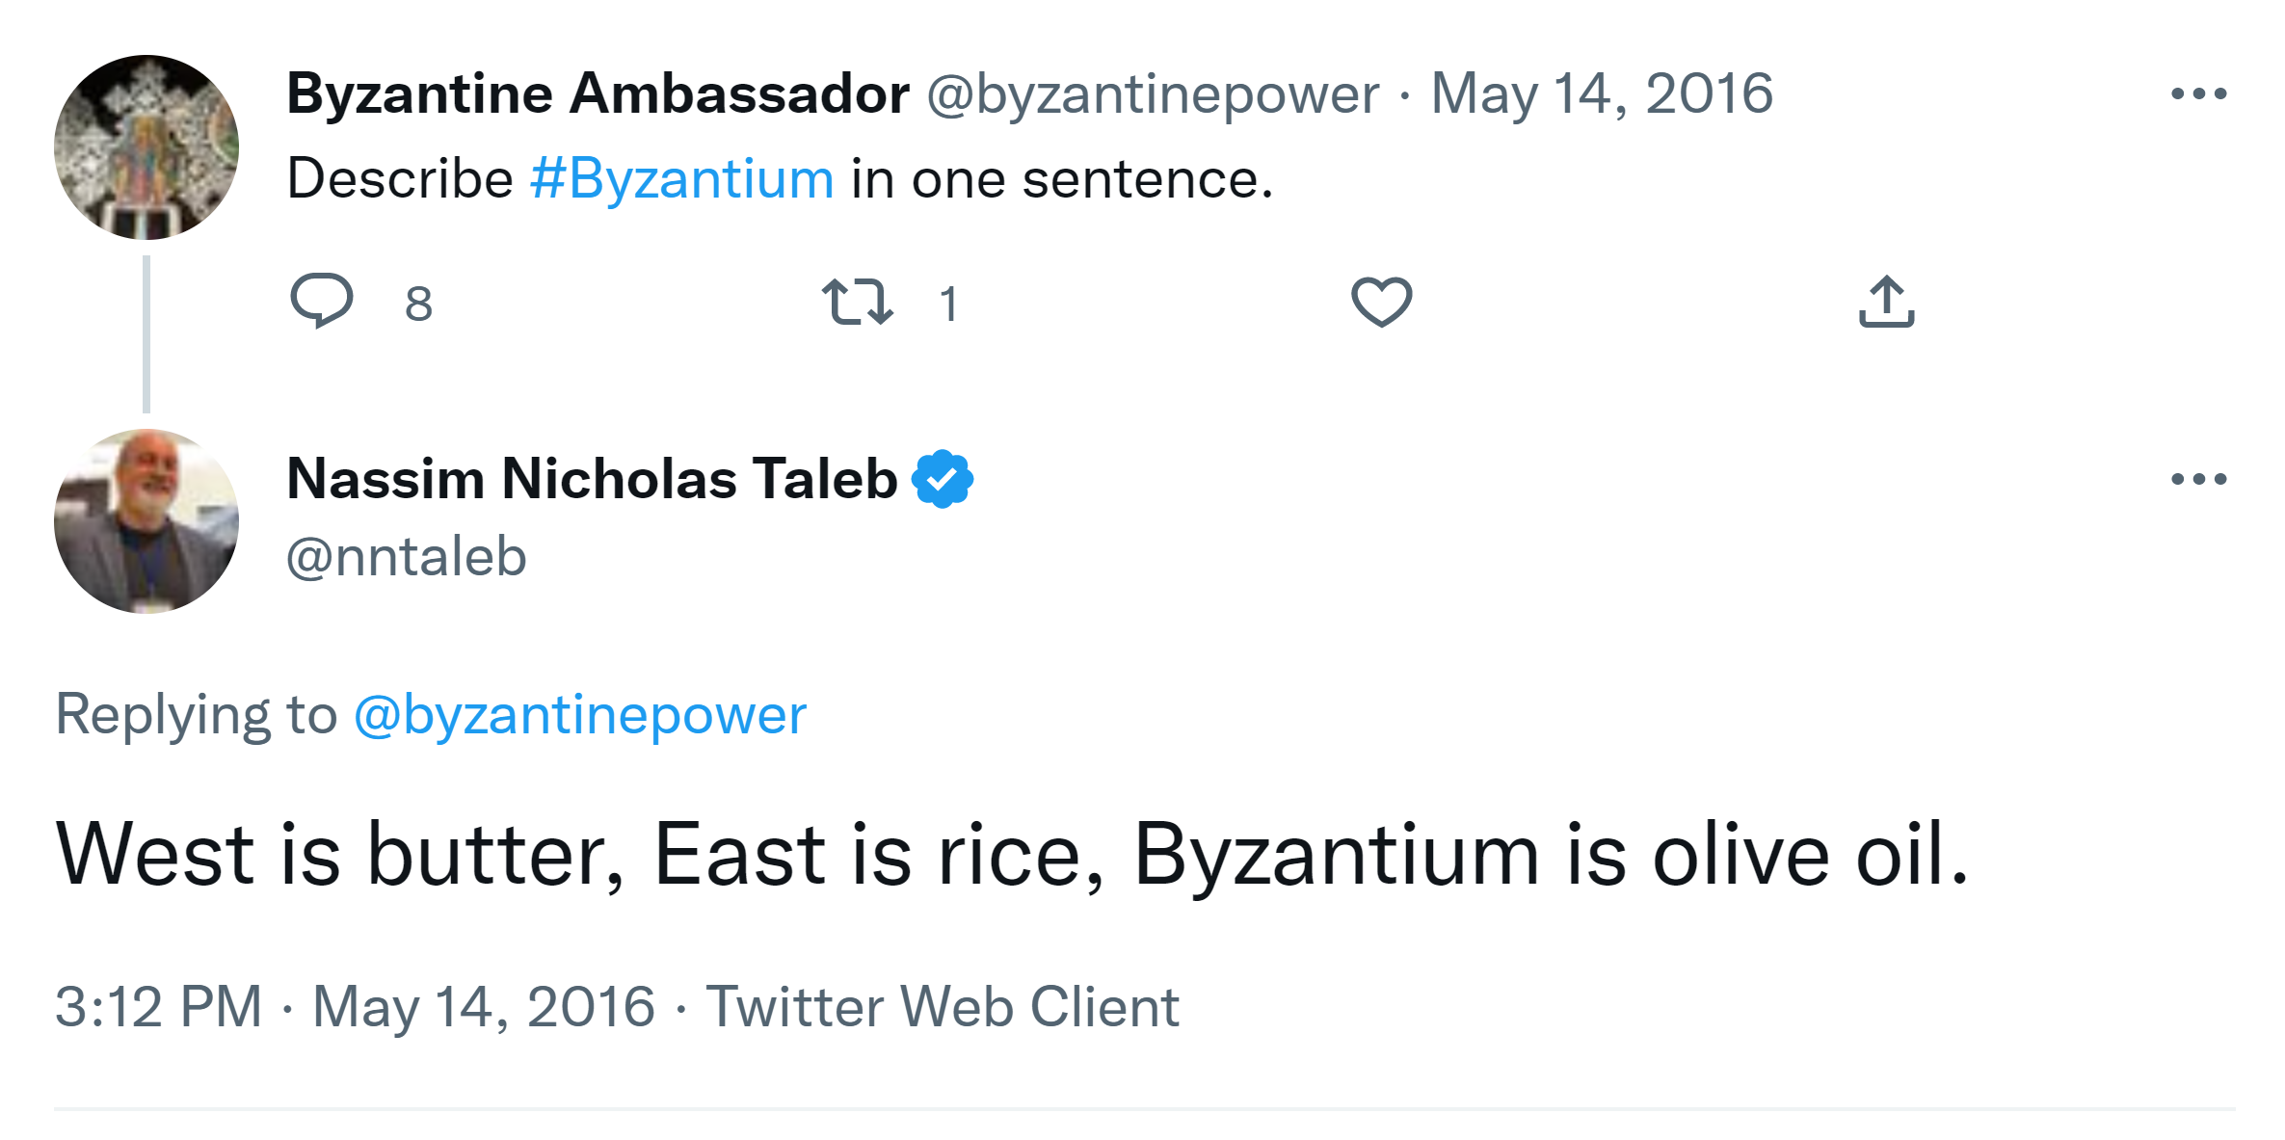The width and height of the screenshot is (2285, 1140).
Task: Open Byzantine Ambassador's profile picture
Action: click(146, 147)
